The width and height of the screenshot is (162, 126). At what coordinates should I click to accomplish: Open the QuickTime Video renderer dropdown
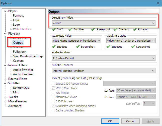pos(131,41)
